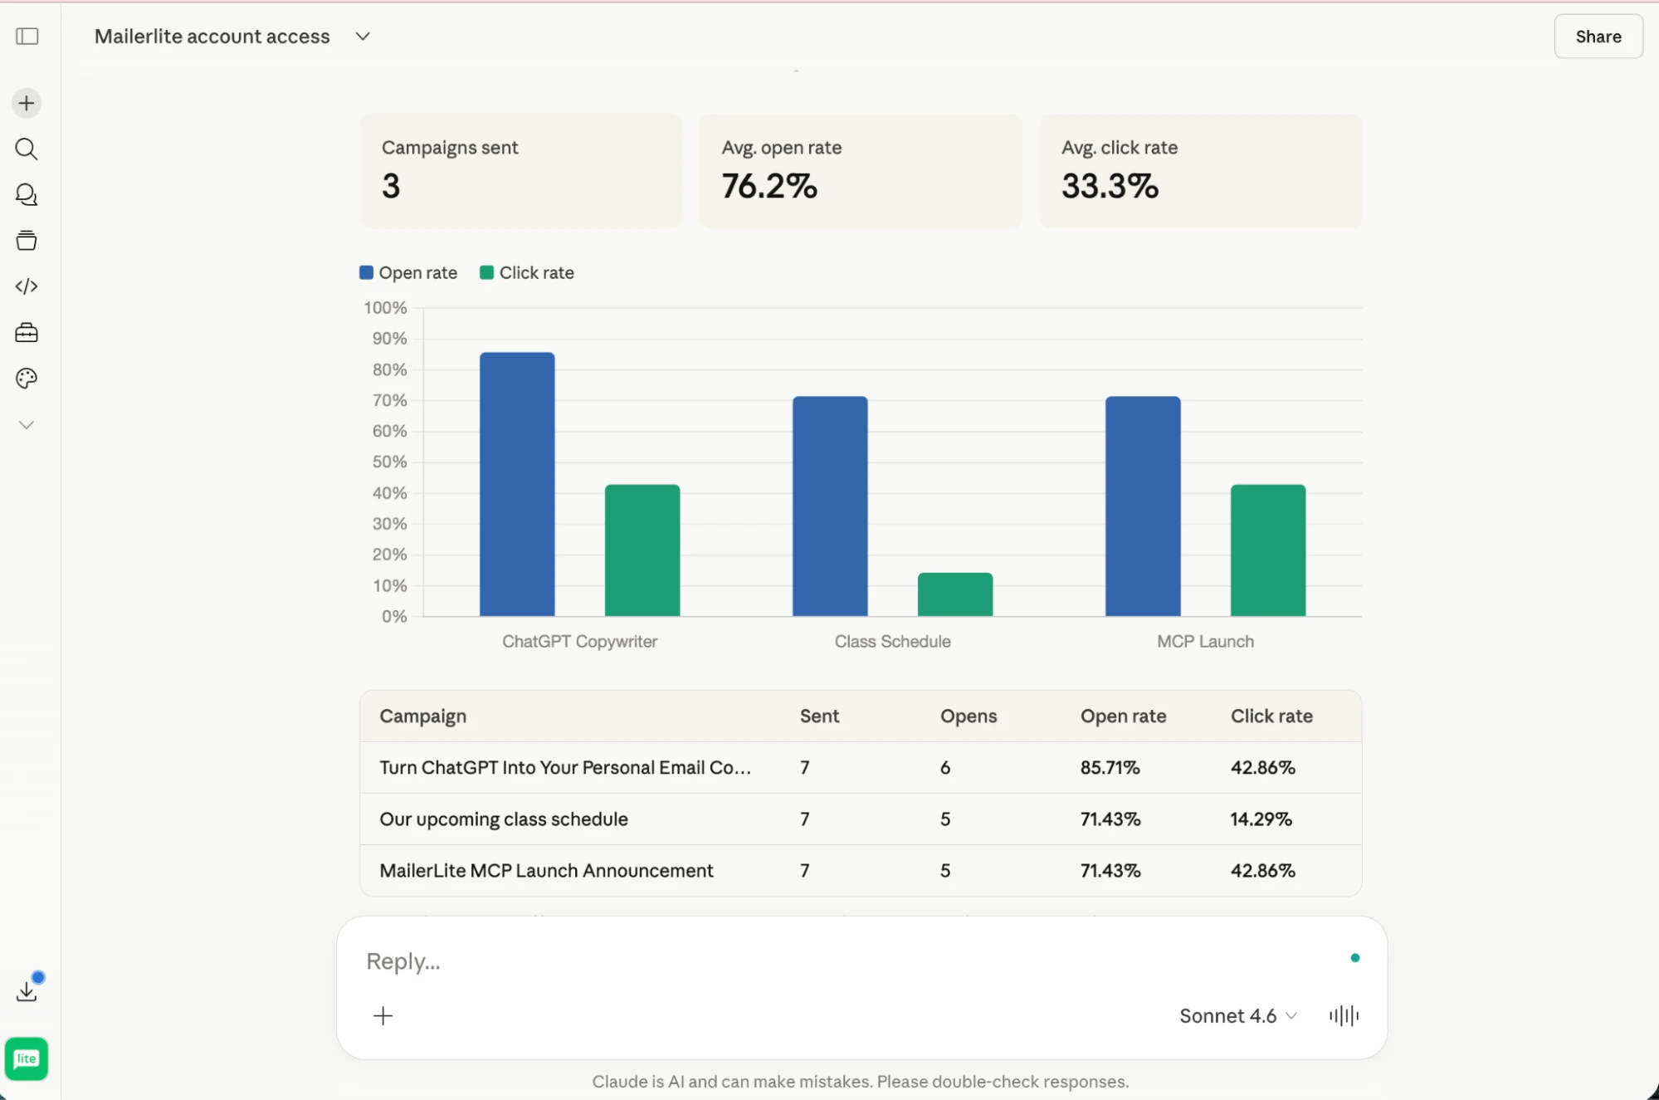Click the Opens column header
Viewport: 1659px width, 1100px height.
click(x=969, y=716)
